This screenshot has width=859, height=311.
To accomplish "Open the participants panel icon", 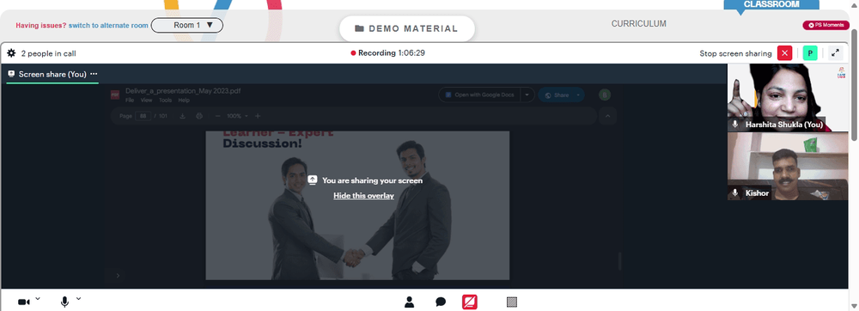I will 409,302.
